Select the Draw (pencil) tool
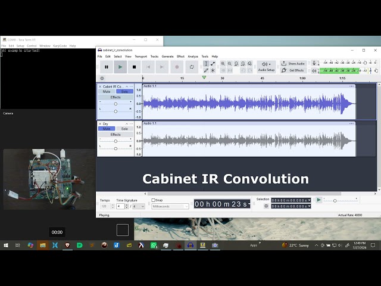Image resolution: width=381 pixels, height=286 pixels. [x=206, y=70]
